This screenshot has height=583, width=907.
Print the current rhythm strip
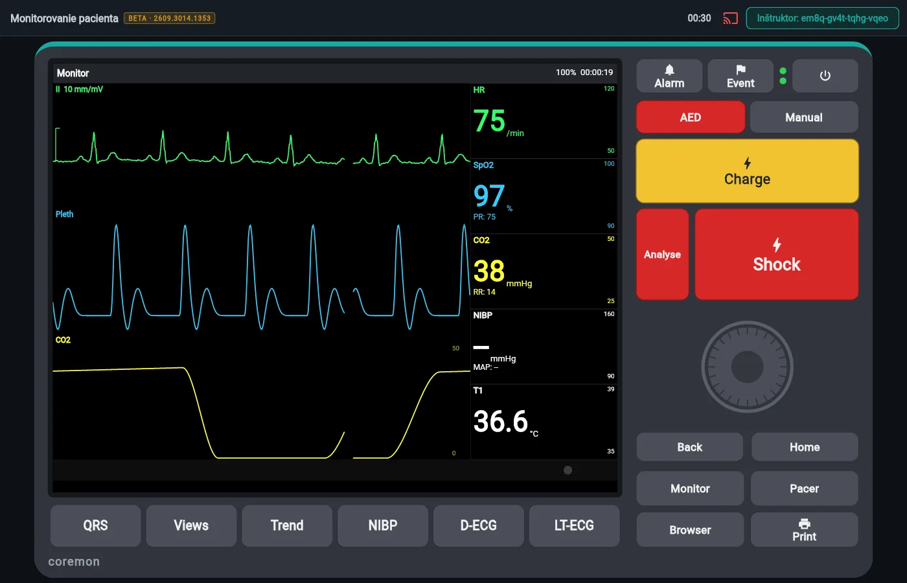(x=805, y=530)
